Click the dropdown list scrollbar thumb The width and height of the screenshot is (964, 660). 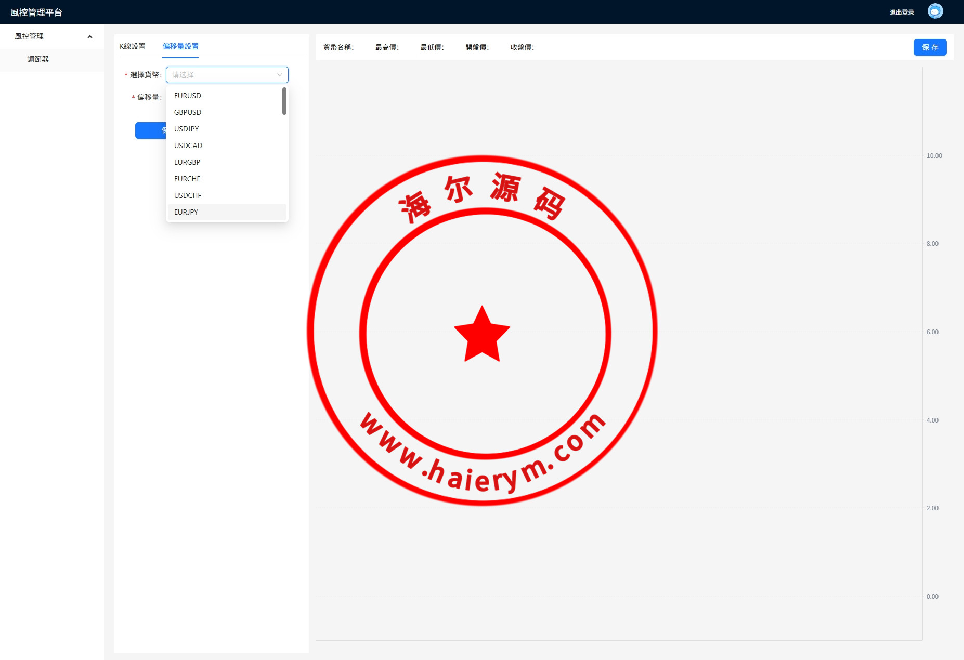[284, 101]
